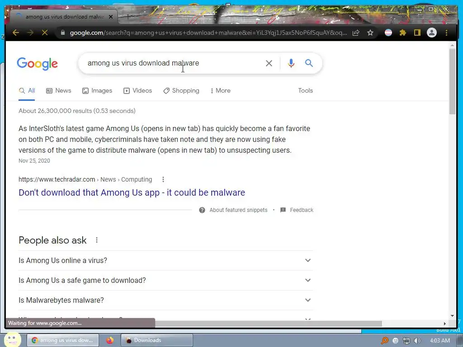Open the volume tray icon
This screenshot has height=347, width=463.
(x=417, y=341)
